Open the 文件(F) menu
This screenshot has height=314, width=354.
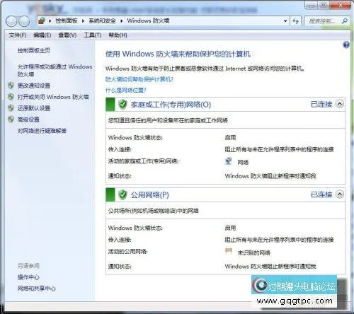point(17,35)
